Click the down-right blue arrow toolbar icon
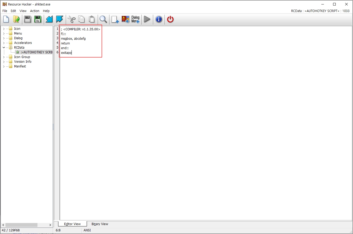Viewport: 353px width, 234px height. point(59,19)
